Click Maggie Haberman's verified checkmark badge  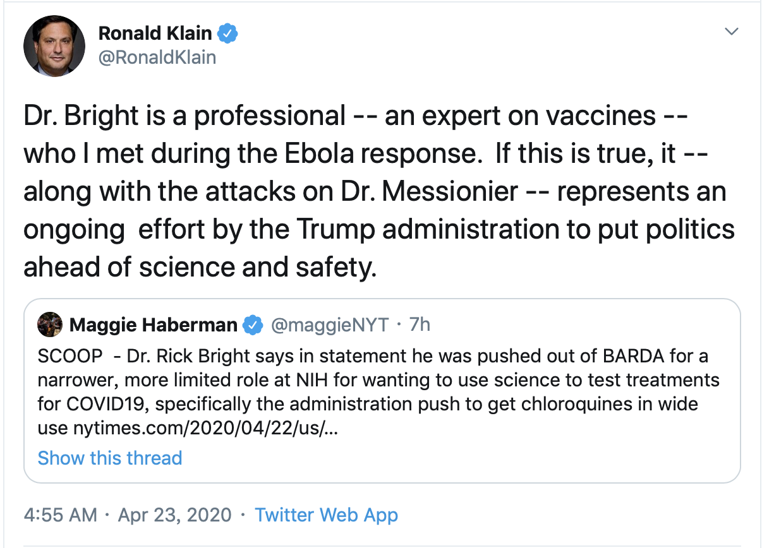click(253, 325)
